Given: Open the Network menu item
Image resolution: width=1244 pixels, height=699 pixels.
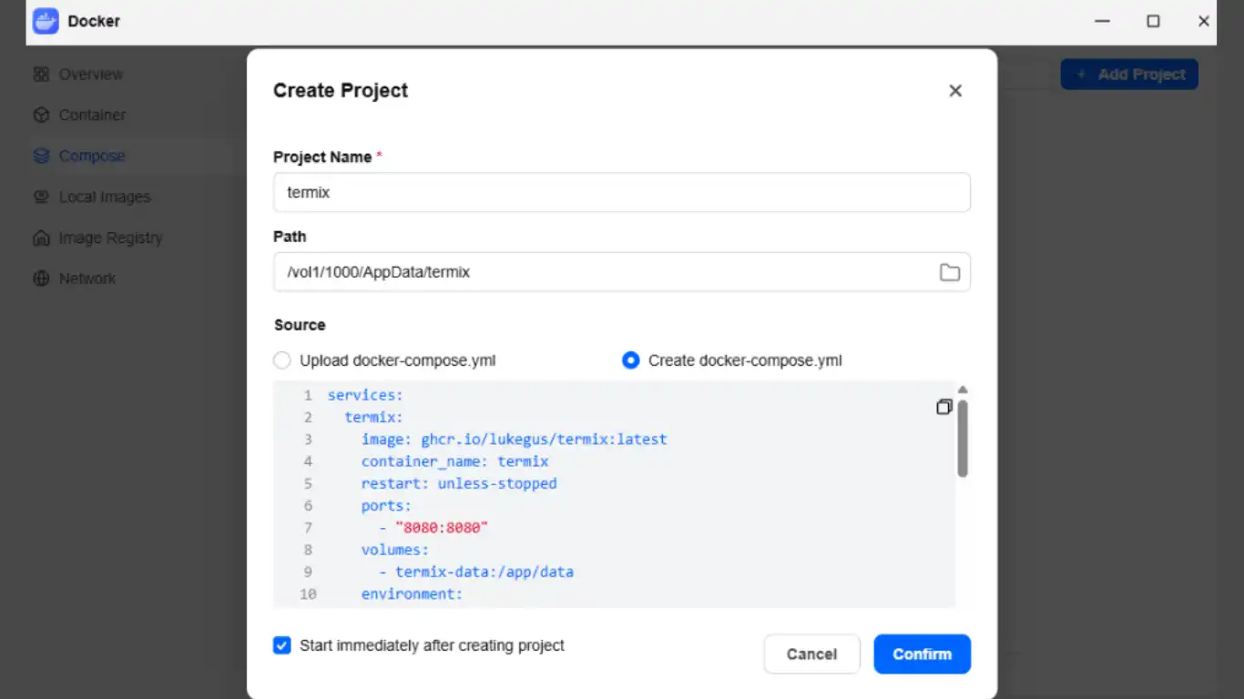Looking at the screenshot, I should (87, 279).
